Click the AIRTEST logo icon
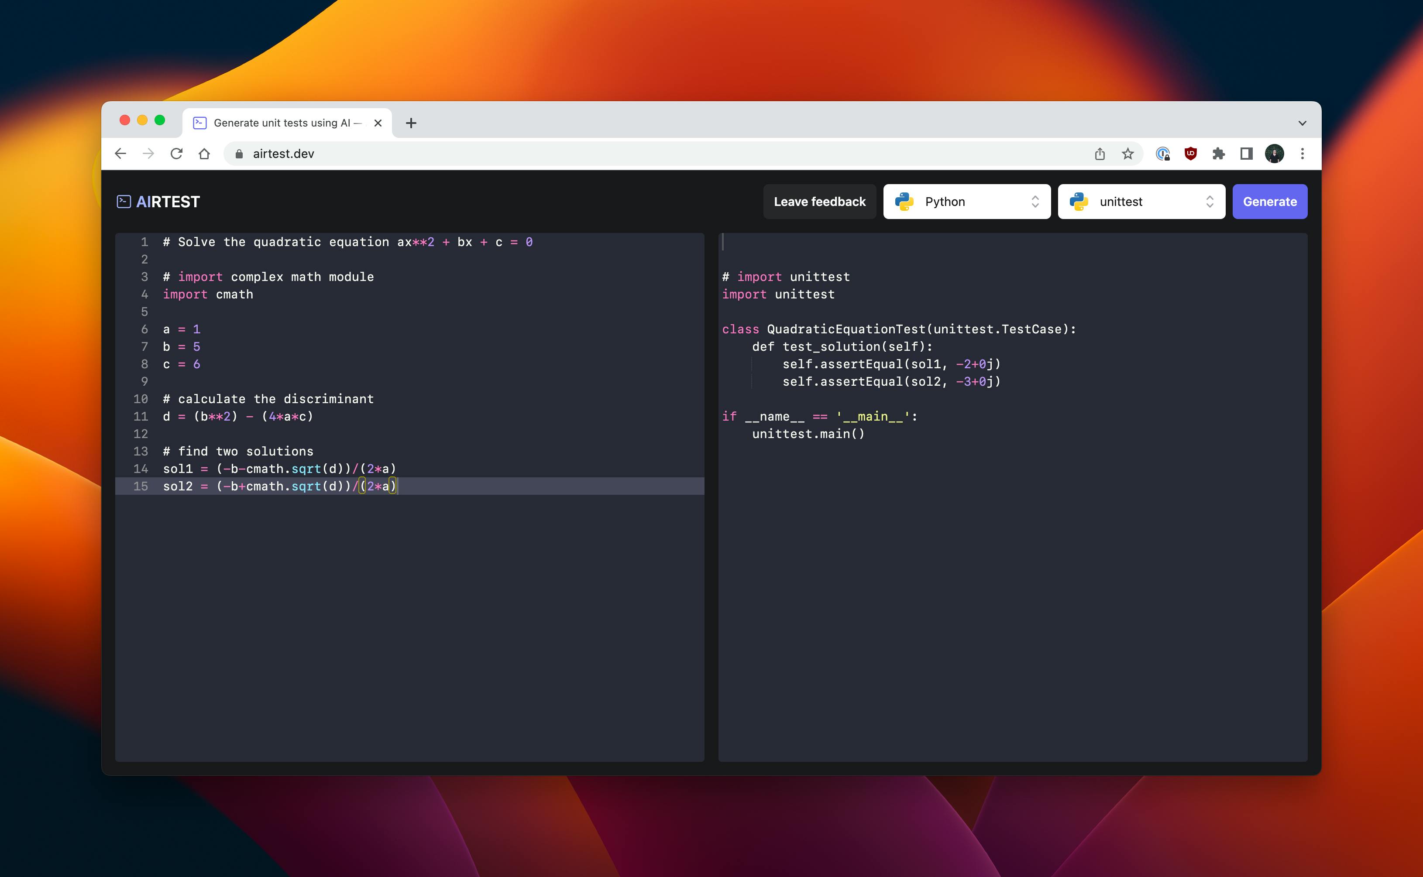The image size is (1423, 877). tap(124, 201)
